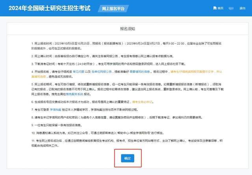252x175 pixels.
Task: Click yellow 请考生务必牢记 text in item 6
Action: coord(142,102)
